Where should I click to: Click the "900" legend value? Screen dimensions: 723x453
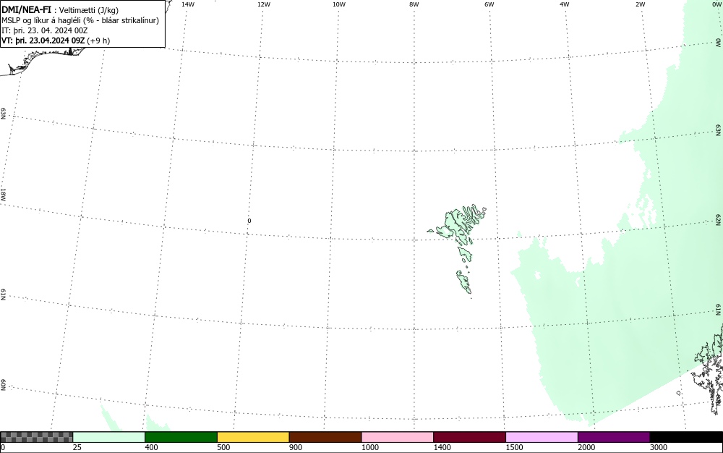(296, 447)
